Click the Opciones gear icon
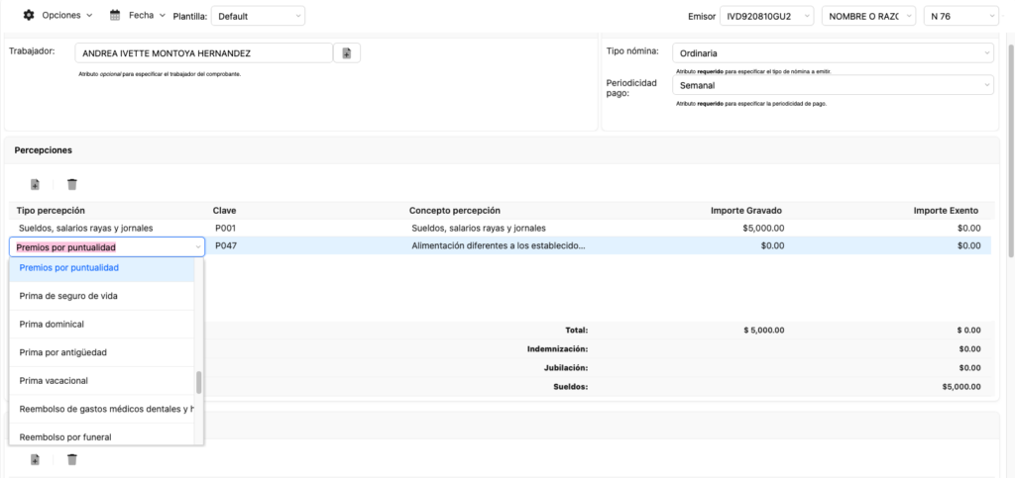The width and height of the screenshot is (1015, 478). tap(29, 15)
